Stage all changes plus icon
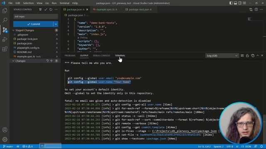Screen dimensions: 266x149 (x=52, y=61)
